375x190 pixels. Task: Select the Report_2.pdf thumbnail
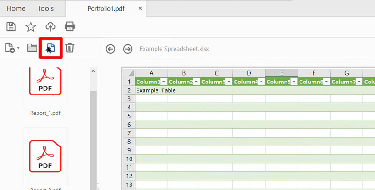pyautogui.click(x=45, y=156)
